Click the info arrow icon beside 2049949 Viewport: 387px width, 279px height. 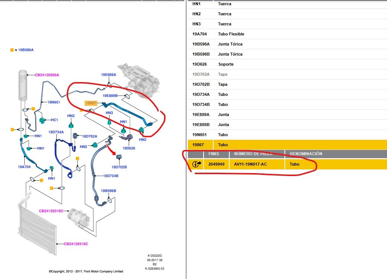tap(196, 164)
